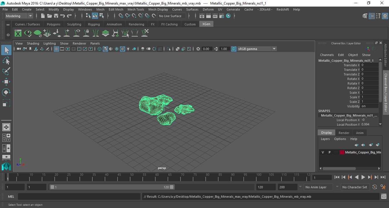The image size is (389, 208).
Task: Click the MEL command input field
Action: point(79,197)
